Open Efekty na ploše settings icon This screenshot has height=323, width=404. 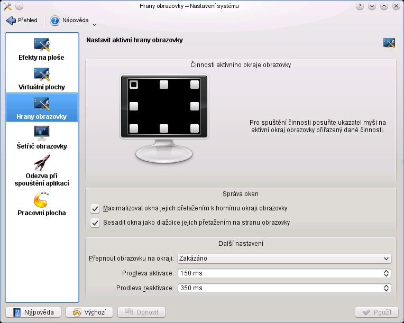point(41,44)
